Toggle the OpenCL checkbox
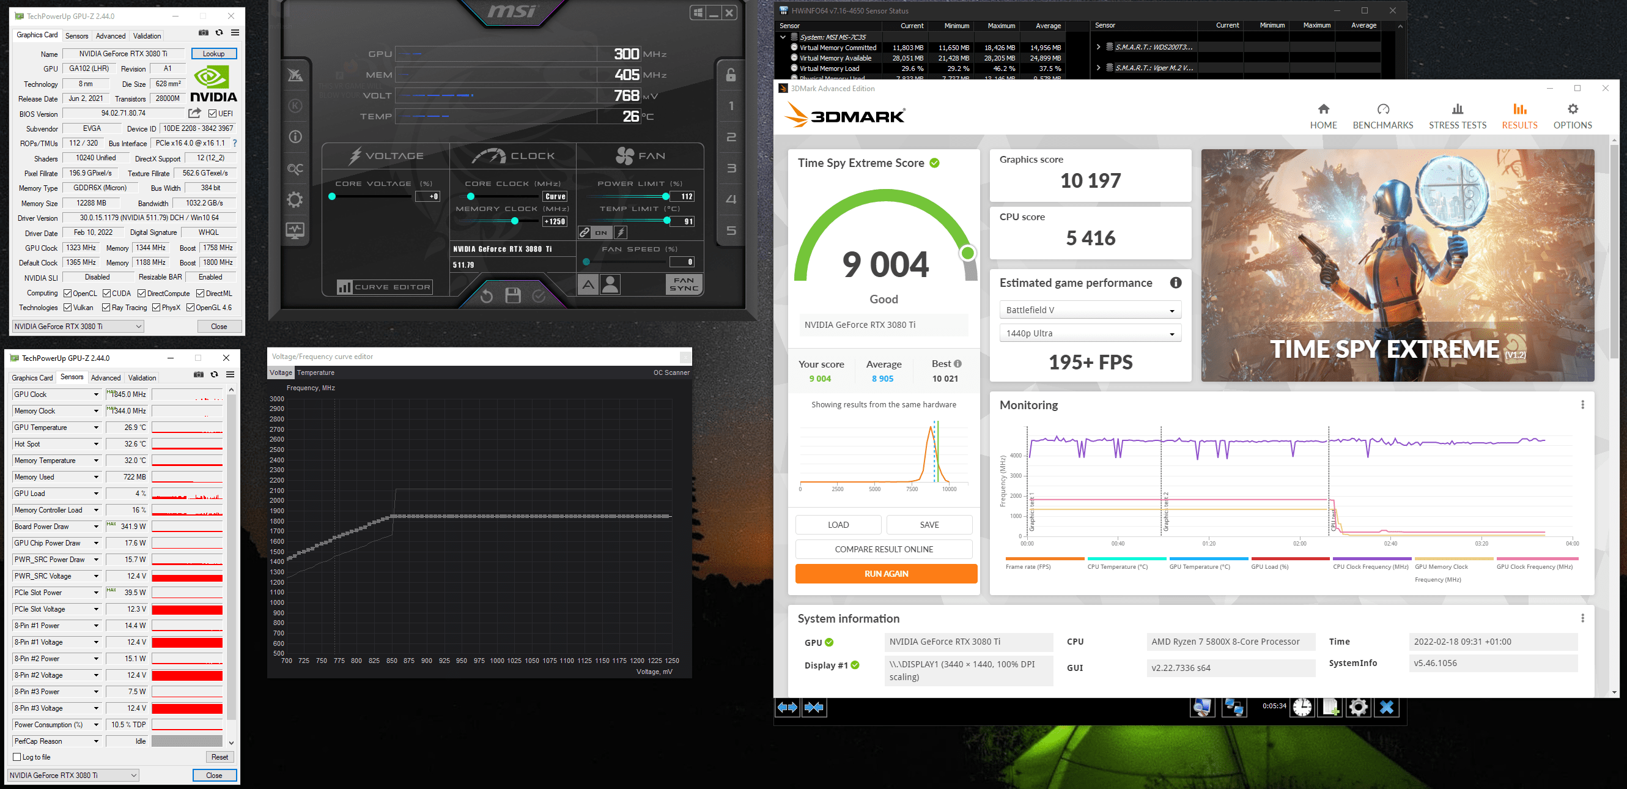This screenshot has height=789, width=1627. tap(68, 294)
